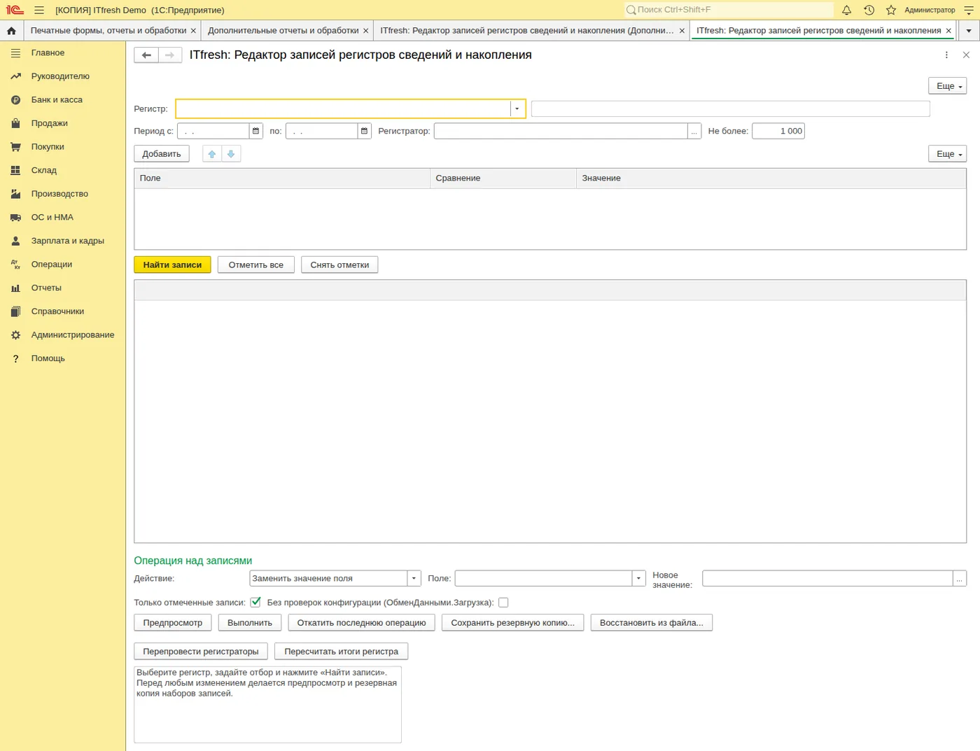This screenshot has height=751, width=980.
Task: Enable 'Без проверок конфигурации' checkbox
Action: (503, 602)
